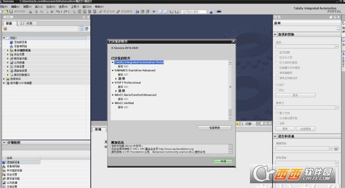Click the 全部替换 button
The height and width of the screenshot is (188, 345).
pyautogui.click(x=306, y=129)
